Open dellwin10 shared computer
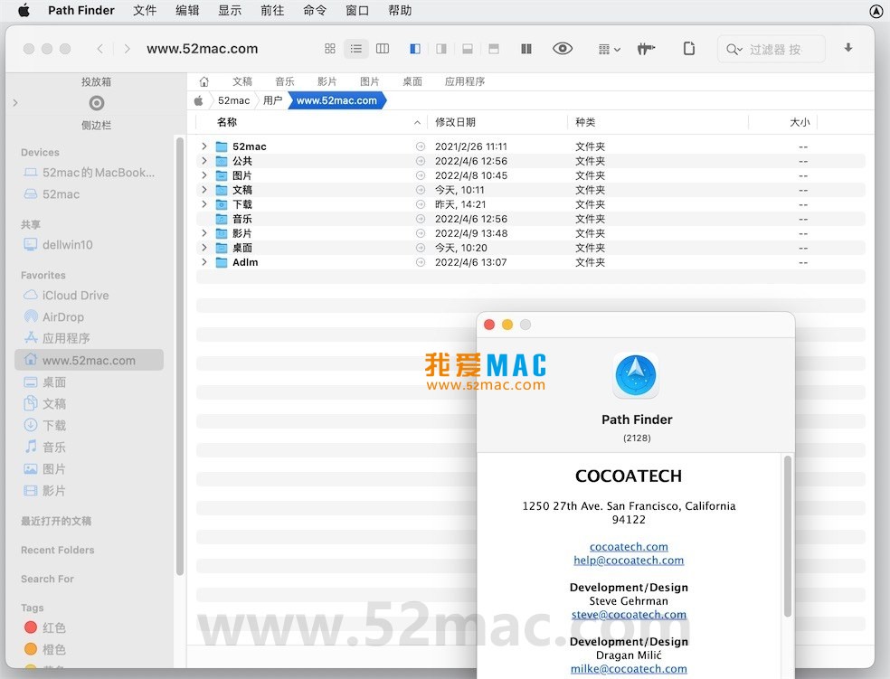This screenshot has height=679, width=890. [x=58, y=244]
